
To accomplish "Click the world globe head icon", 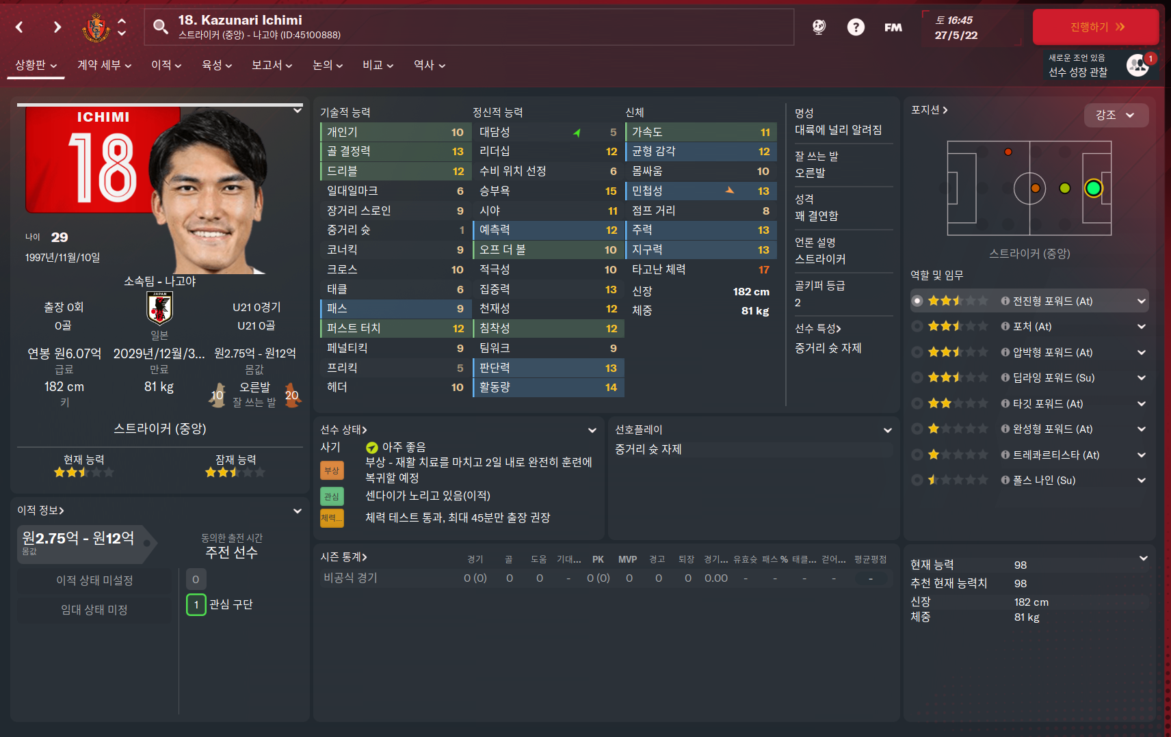I will tap(819, 27).
